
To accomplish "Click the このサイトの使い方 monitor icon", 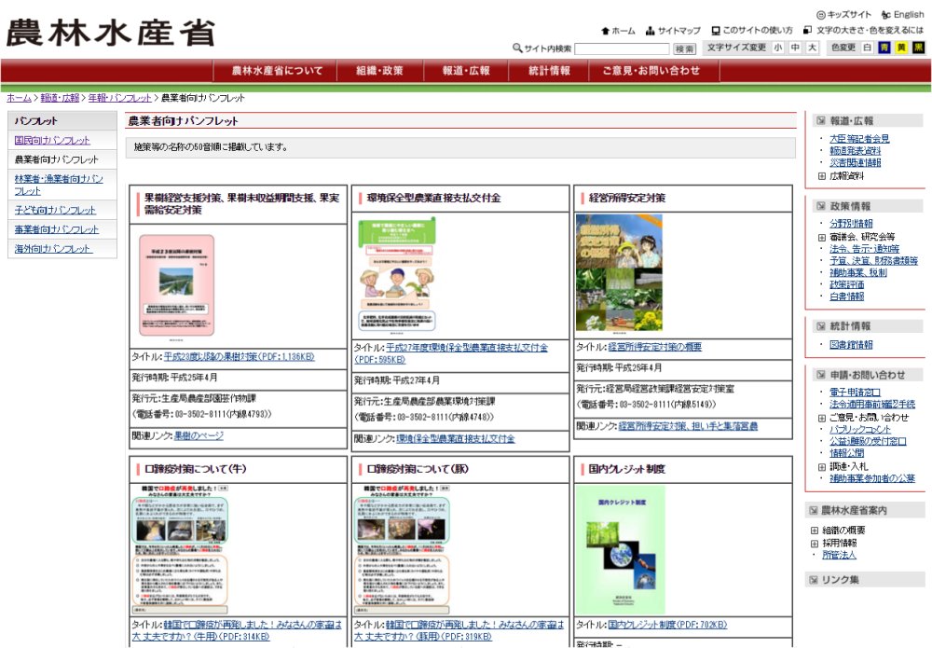I will [x=716, y=31].
